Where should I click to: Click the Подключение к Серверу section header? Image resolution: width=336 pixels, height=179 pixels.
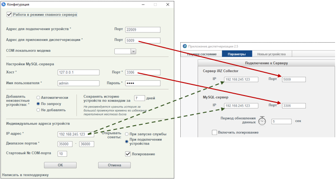(266, 63)
